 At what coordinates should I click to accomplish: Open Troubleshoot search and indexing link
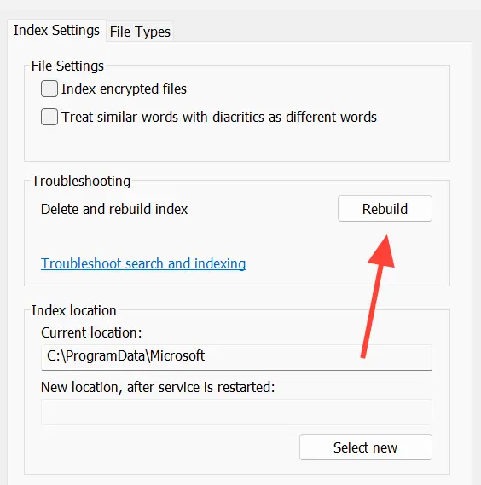click(x=143, y=264)
